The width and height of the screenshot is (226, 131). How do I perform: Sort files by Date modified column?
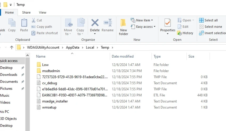(x=123, y=56)
